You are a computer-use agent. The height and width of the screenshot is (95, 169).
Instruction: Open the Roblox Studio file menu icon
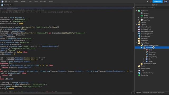[2, 1]
